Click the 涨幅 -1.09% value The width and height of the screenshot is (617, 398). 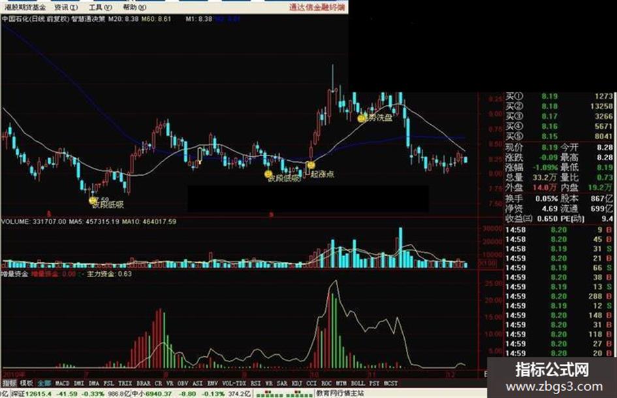click(x=545, y=167)
